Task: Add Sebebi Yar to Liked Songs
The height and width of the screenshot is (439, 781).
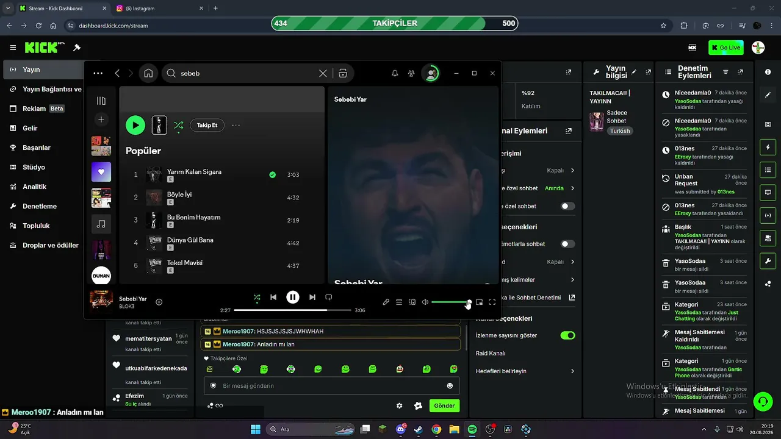Action: 159,302
